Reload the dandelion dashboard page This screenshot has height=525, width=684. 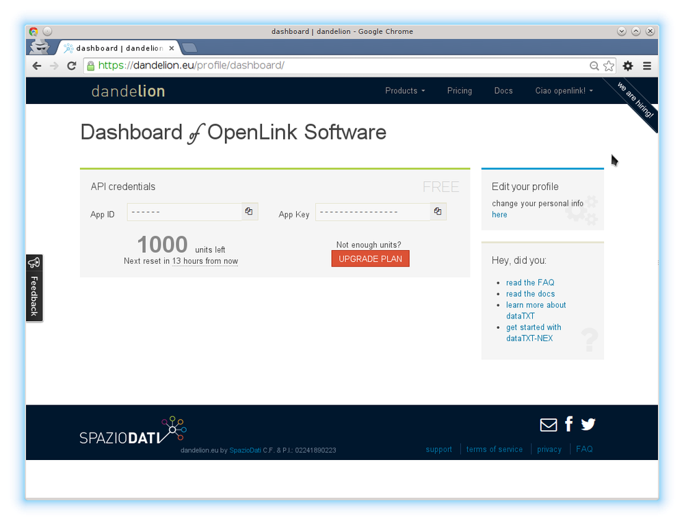pos(72,66)
